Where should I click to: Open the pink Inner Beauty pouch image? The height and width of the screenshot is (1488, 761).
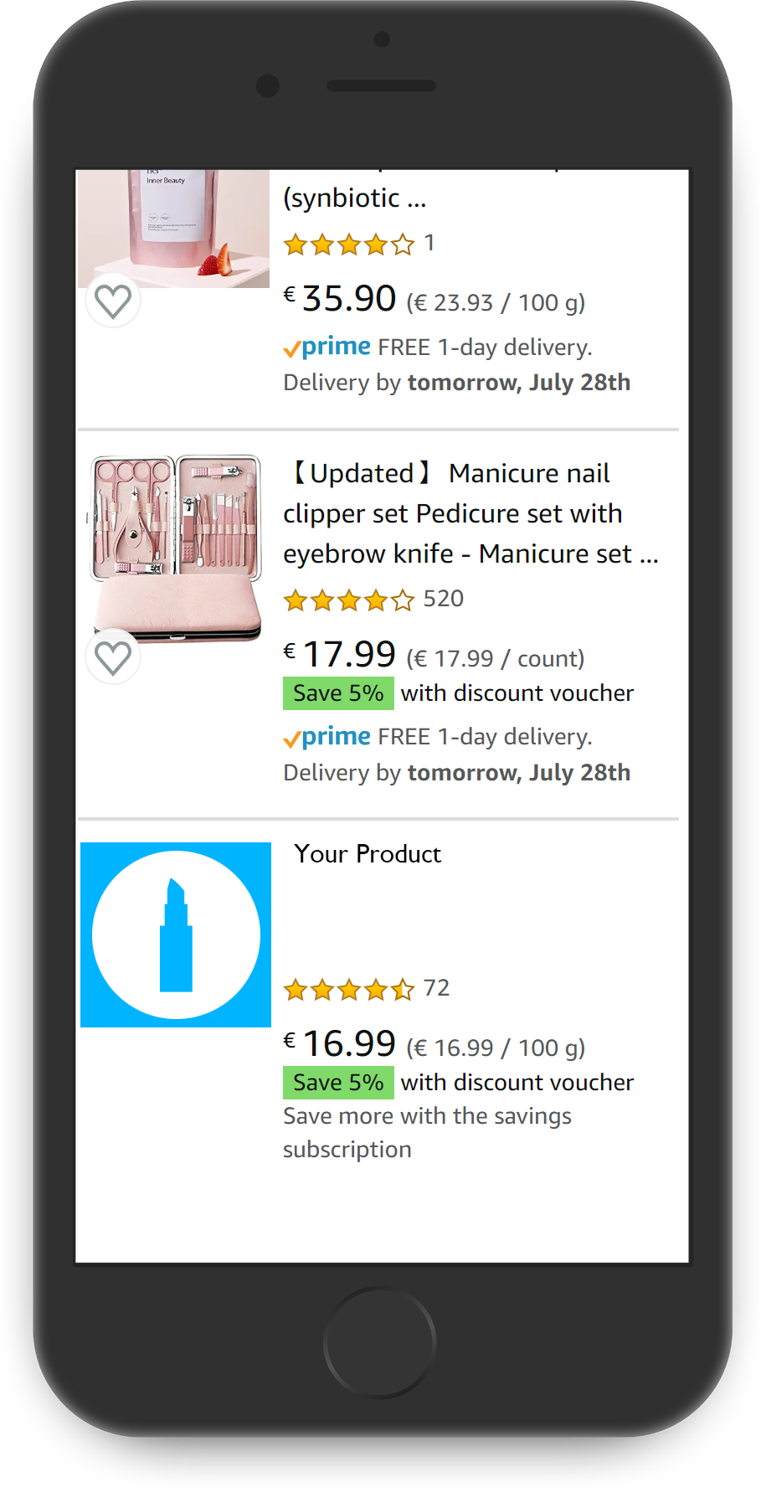coord(174,229)
